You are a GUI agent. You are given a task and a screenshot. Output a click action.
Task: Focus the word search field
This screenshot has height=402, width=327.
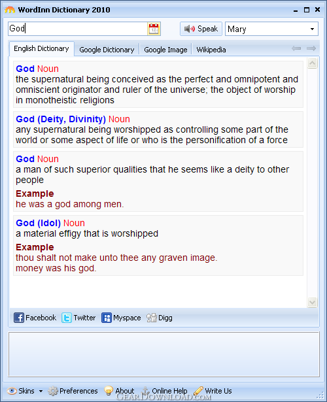tap(78, 29)
